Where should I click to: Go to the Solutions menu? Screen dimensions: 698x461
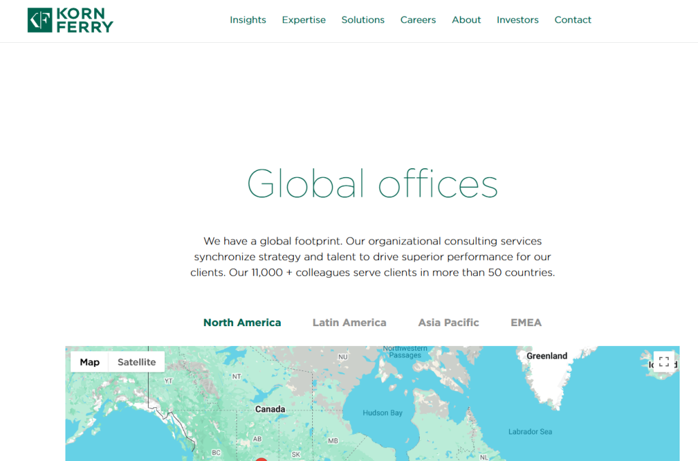363,20
